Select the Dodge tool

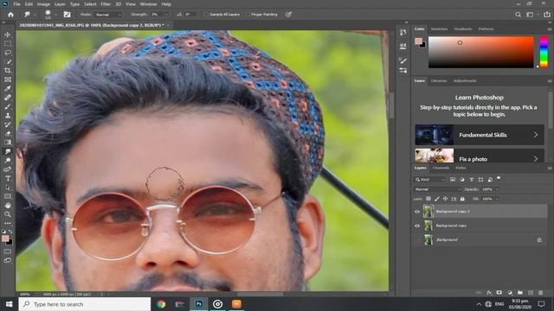pos(8,161)
